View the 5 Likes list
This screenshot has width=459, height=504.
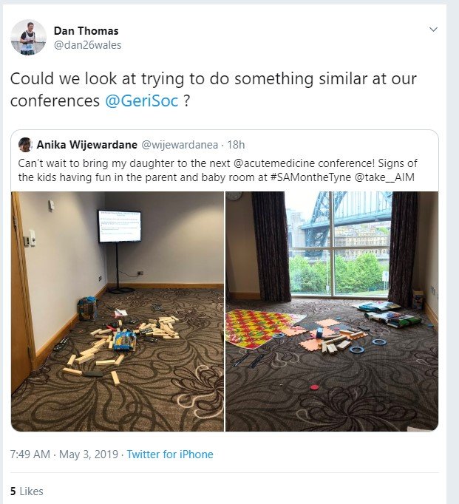click(27, 491)
